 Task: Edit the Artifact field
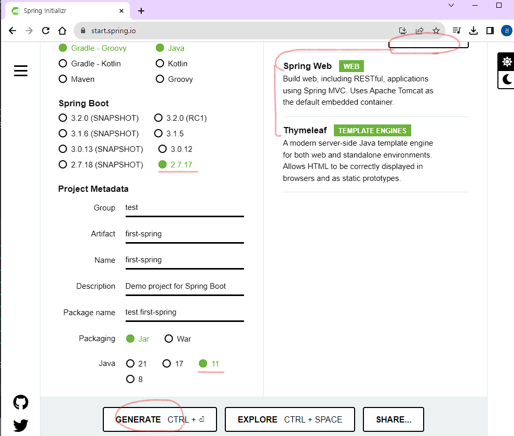tap(184, 234)
